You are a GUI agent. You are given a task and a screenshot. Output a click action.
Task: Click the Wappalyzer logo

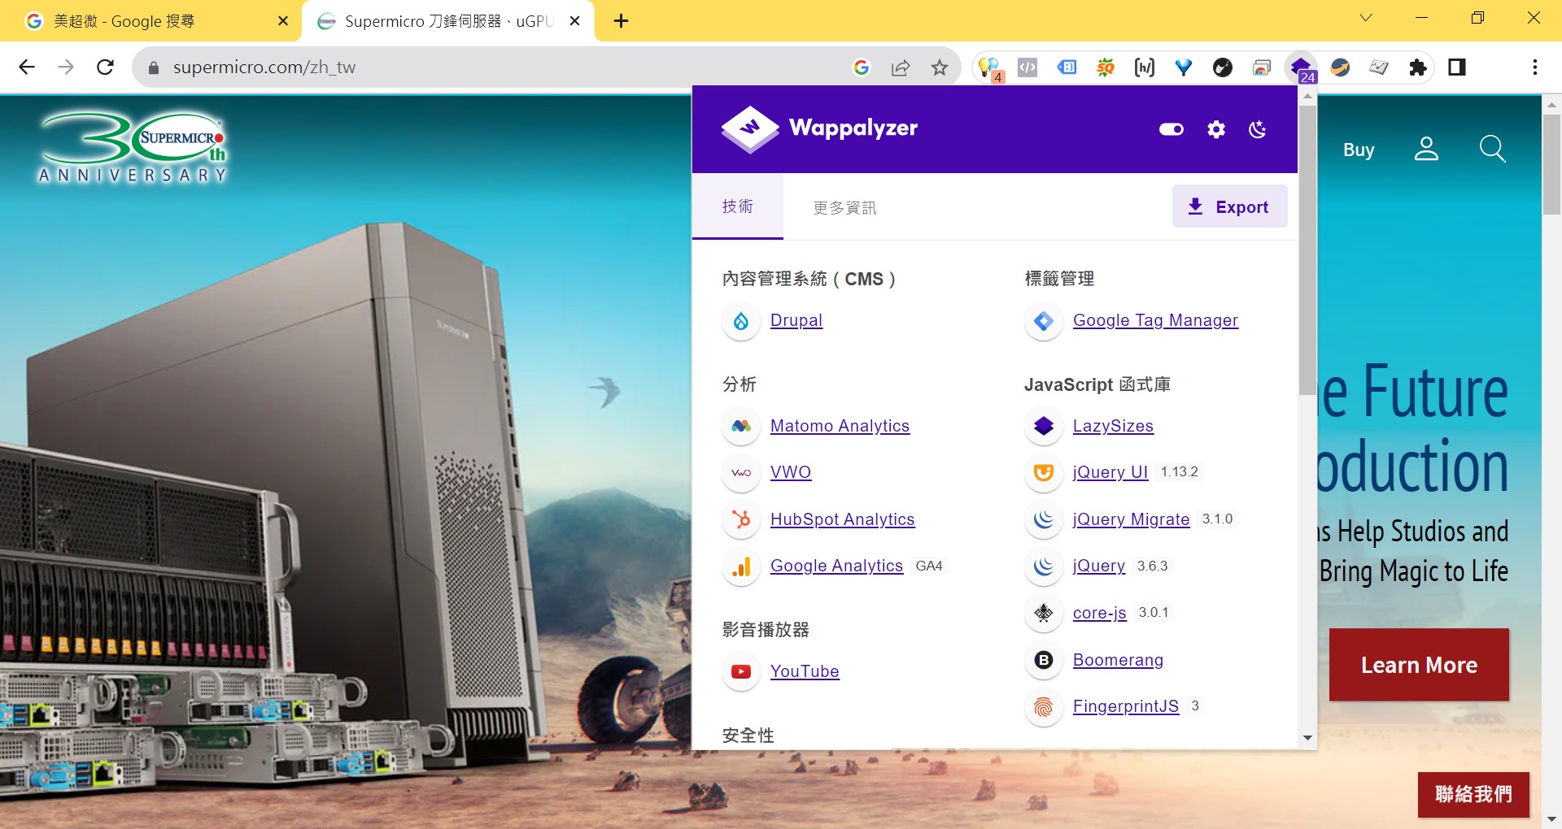819,128
